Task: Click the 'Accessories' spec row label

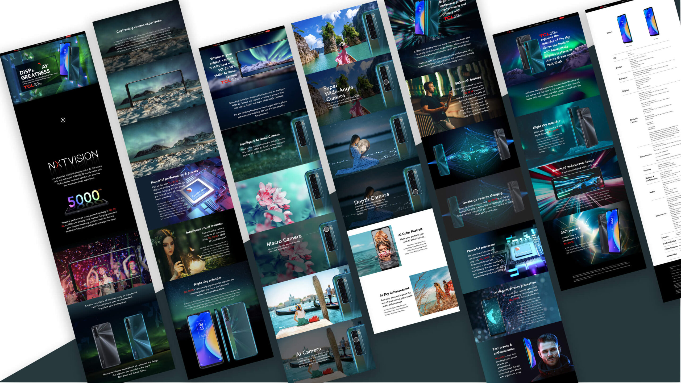Action: point(671,255)
